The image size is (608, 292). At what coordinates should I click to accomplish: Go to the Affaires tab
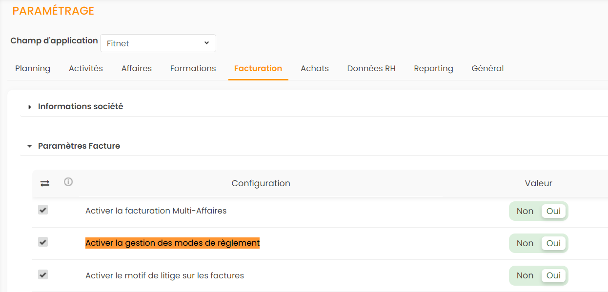137,68
